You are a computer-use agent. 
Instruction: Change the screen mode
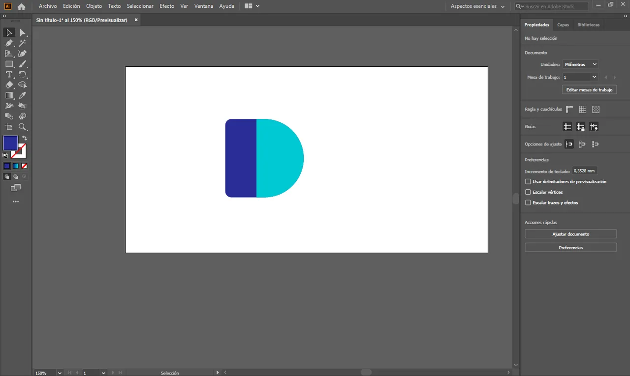coord(16,188)
